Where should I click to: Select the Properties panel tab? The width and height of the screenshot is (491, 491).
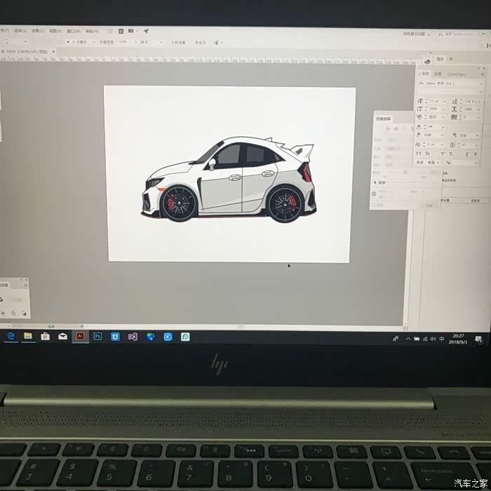[x=440, y=59]
